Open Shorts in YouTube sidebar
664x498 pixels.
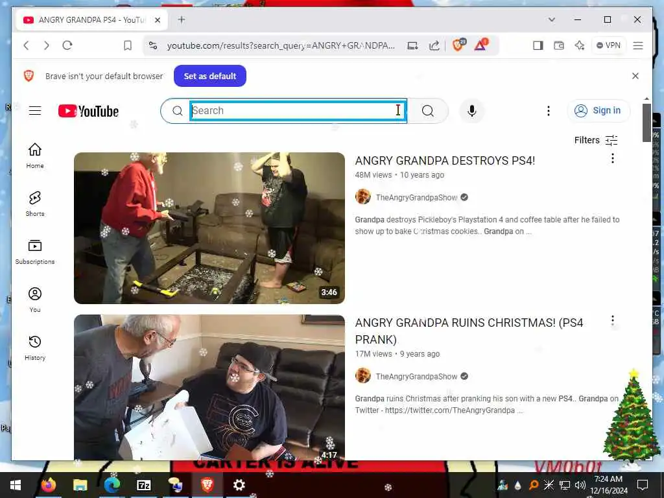(x=35, y=204)
